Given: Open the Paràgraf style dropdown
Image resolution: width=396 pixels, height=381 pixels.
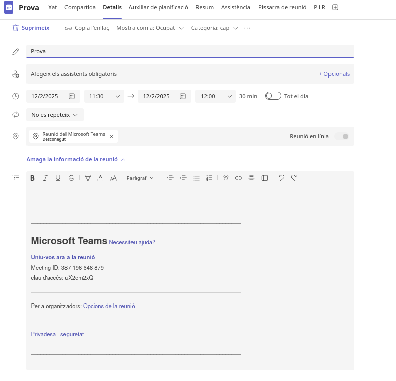Looking at the screenshot, I should tap(140, 178).
